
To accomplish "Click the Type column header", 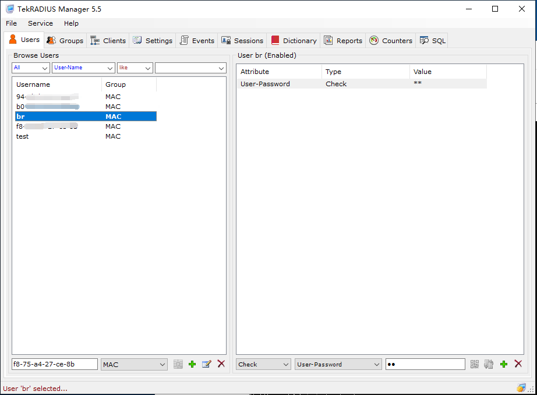I will point(366,72).
